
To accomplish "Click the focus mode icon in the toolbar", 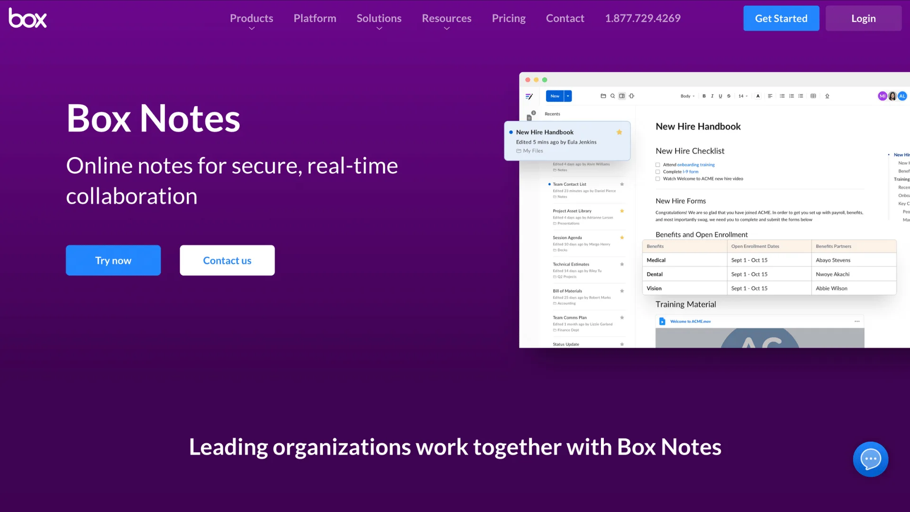I will (x=631, y=96).
